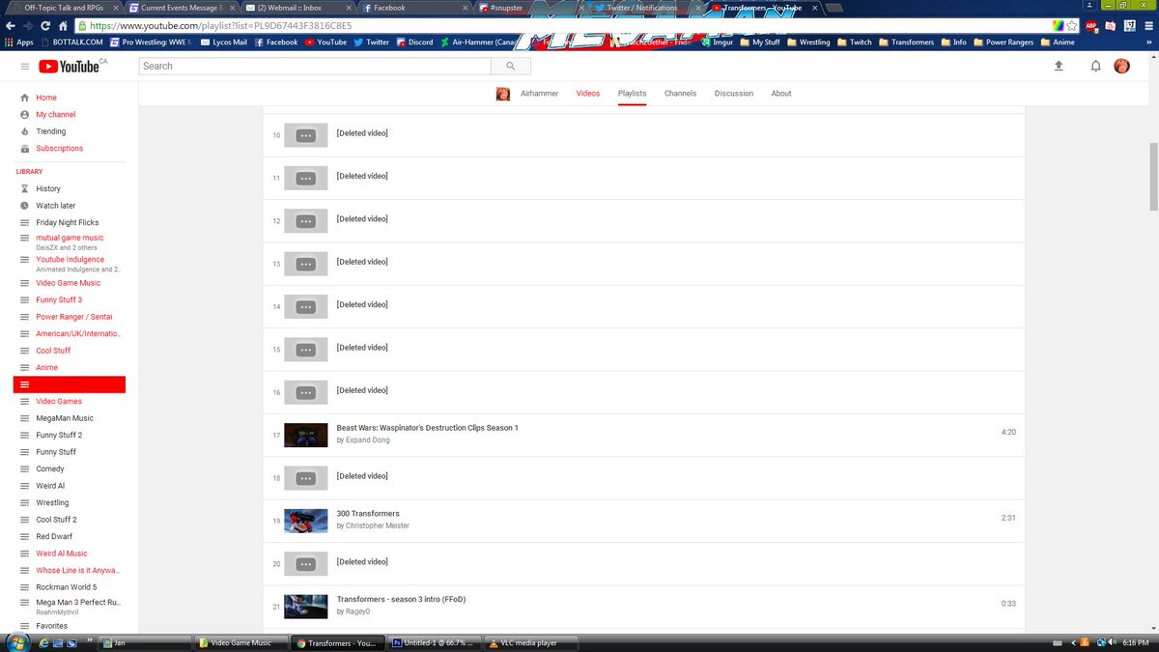
Task: Open the Lycos Mail bookmark
Action: pyautogui.click(x=223, y=43)
